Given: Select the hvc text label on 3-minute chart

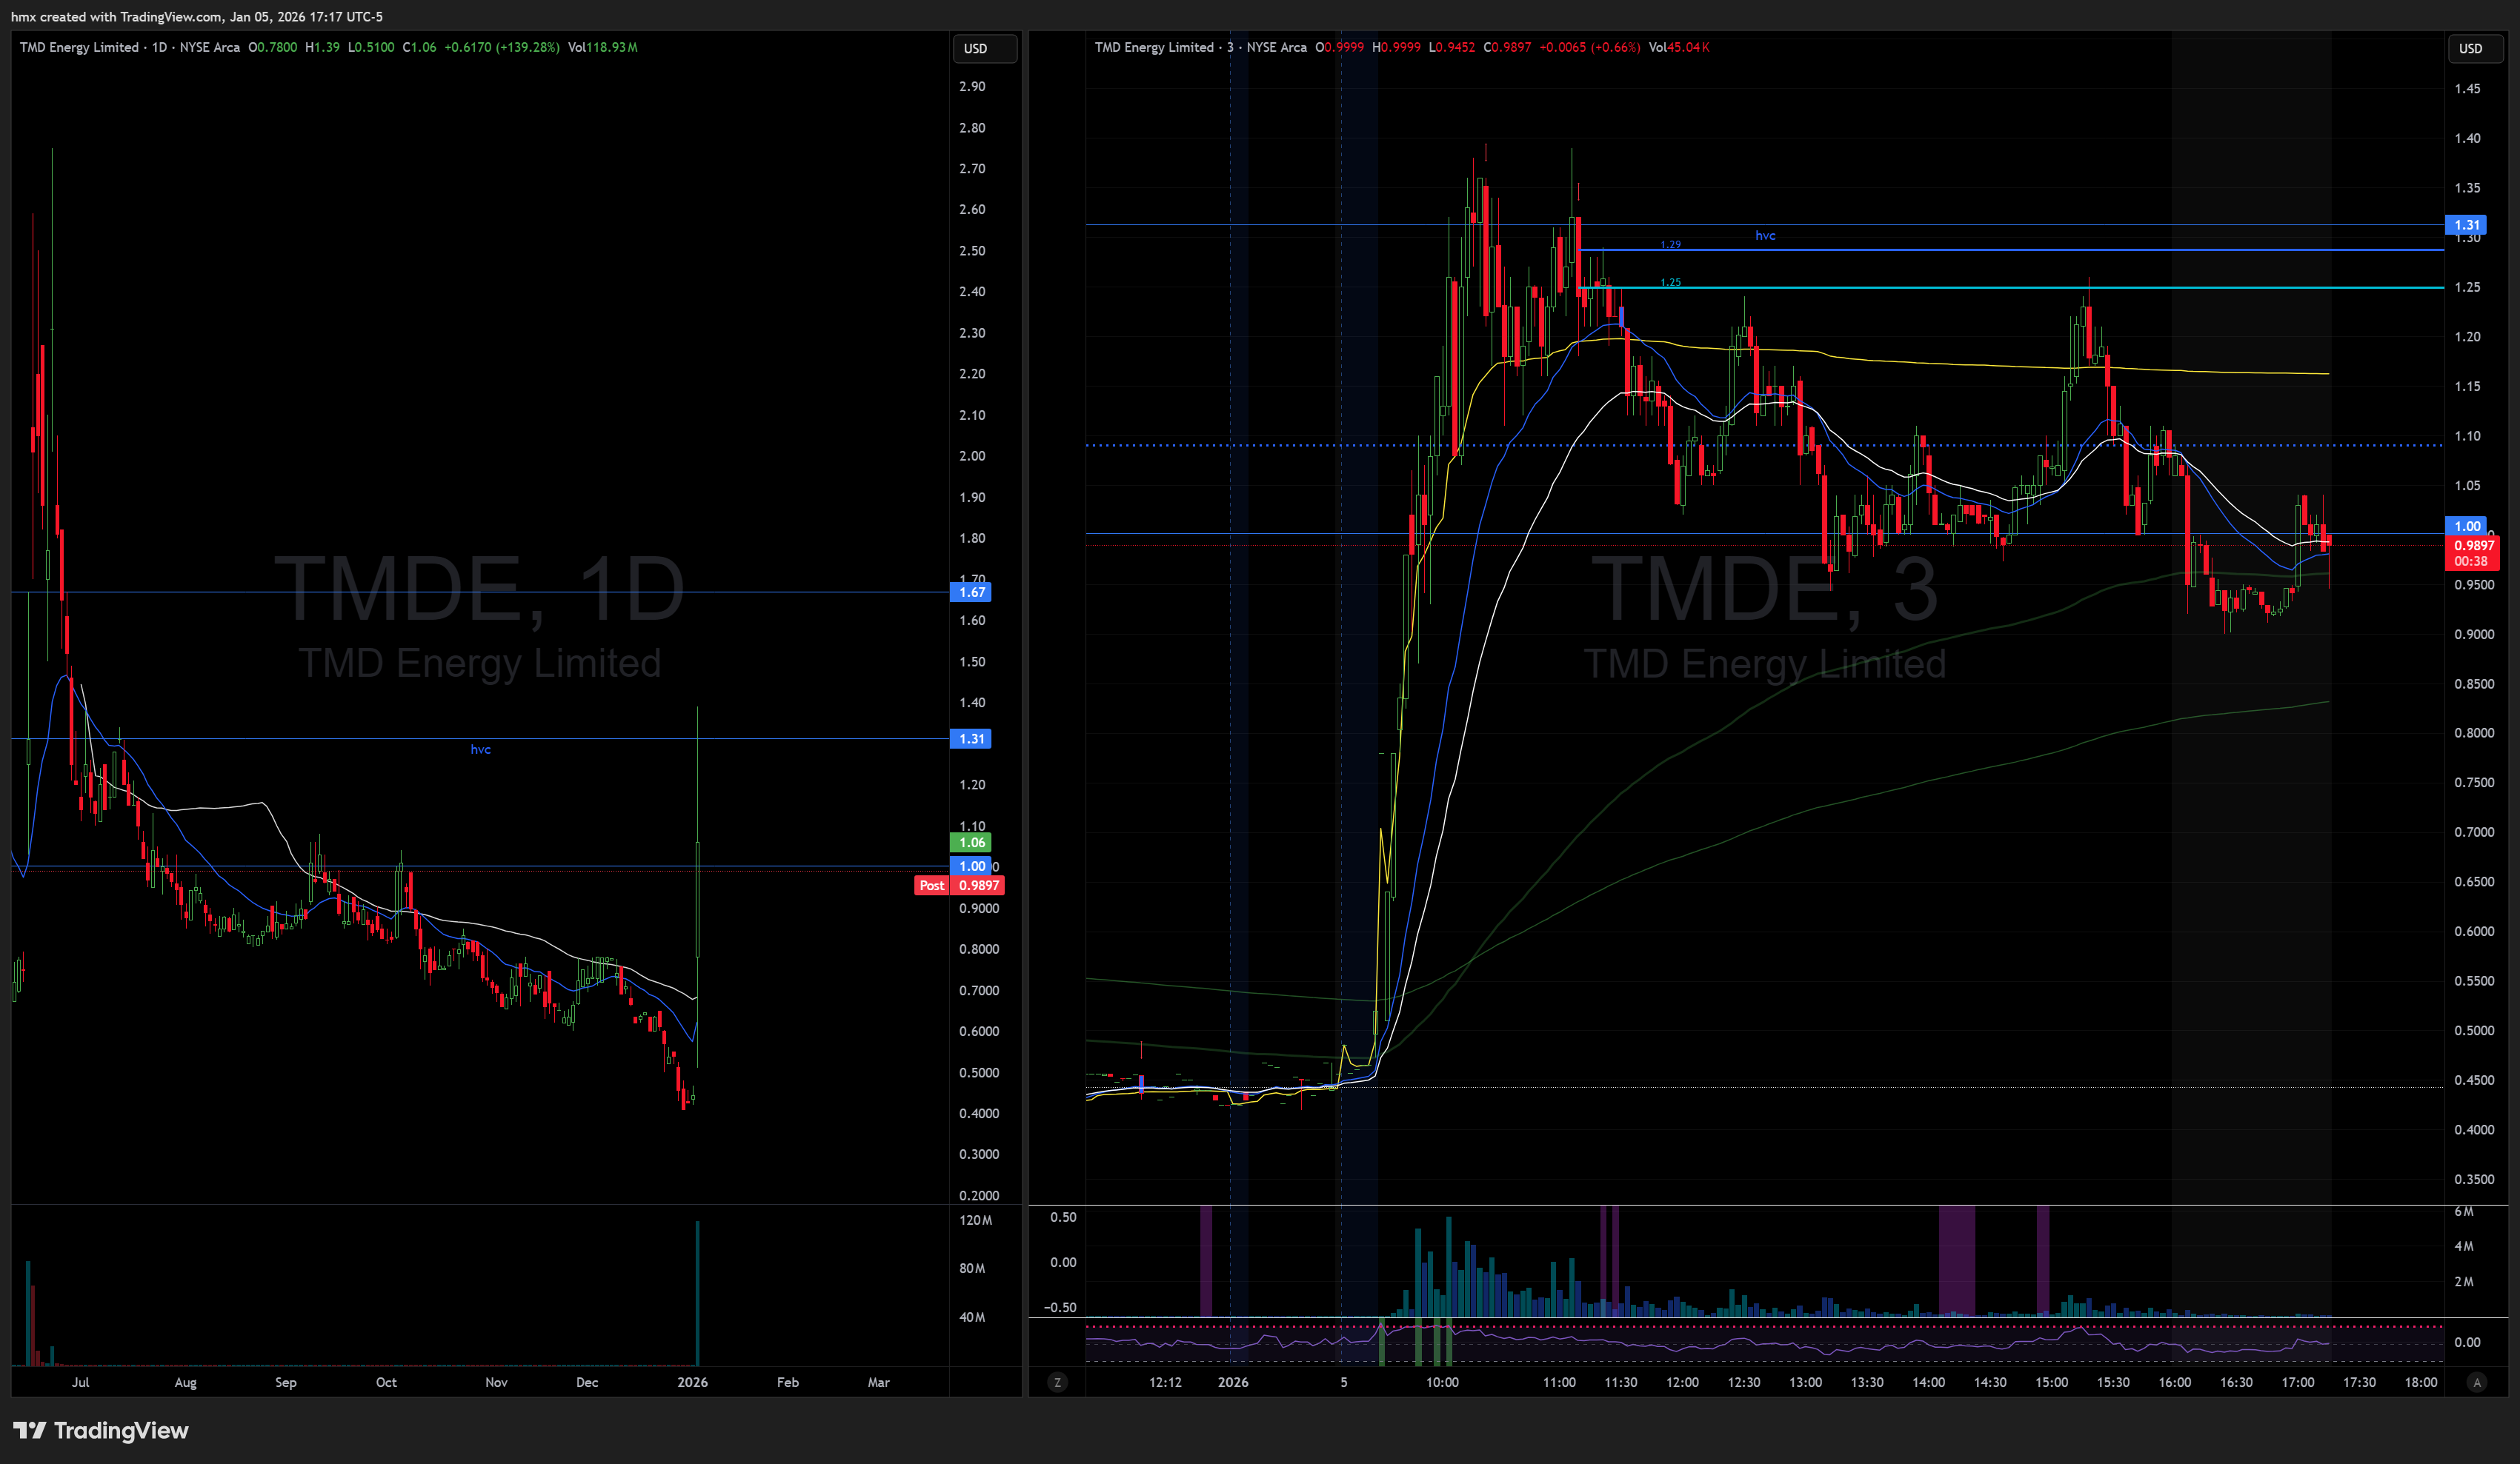Looking at the screenshot, I should [1765, 235].
